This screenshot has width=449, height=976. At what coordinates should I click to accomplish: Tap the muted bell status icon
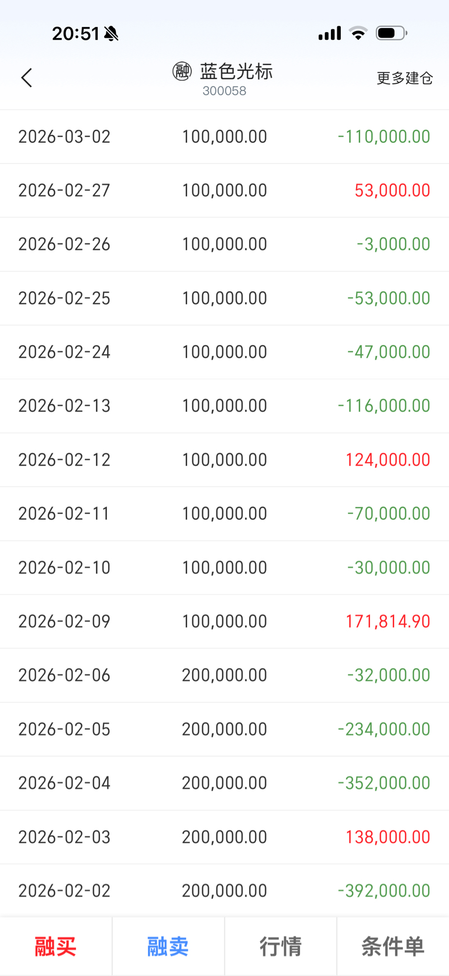click(111, 34)
